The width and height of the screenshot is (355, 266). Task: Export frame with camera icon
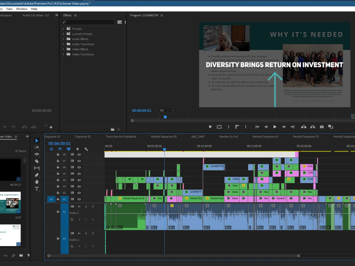pyautogui.click(x=322, y=127)
